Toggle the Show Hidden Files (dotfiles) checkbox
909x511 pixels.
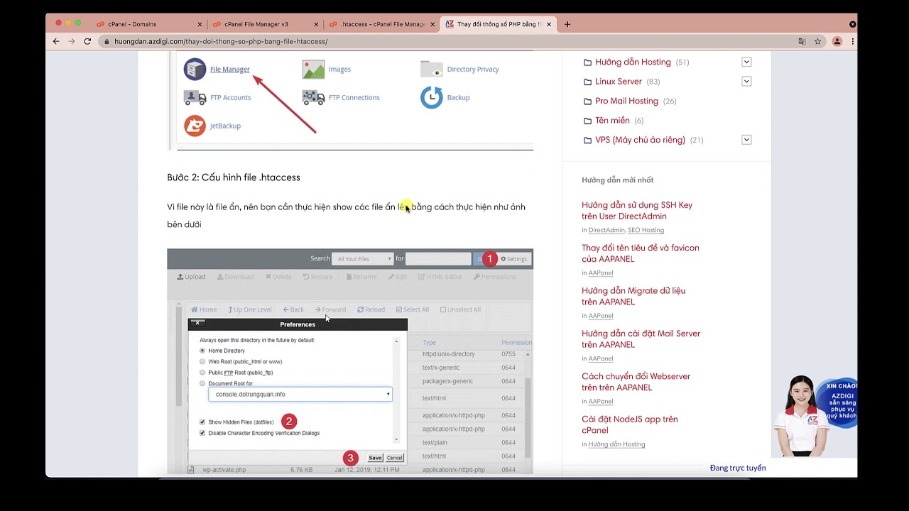click(x=202, y=422)
